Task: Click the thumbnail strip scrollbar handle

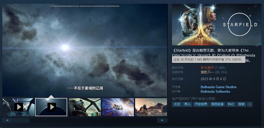Action: 21,120
